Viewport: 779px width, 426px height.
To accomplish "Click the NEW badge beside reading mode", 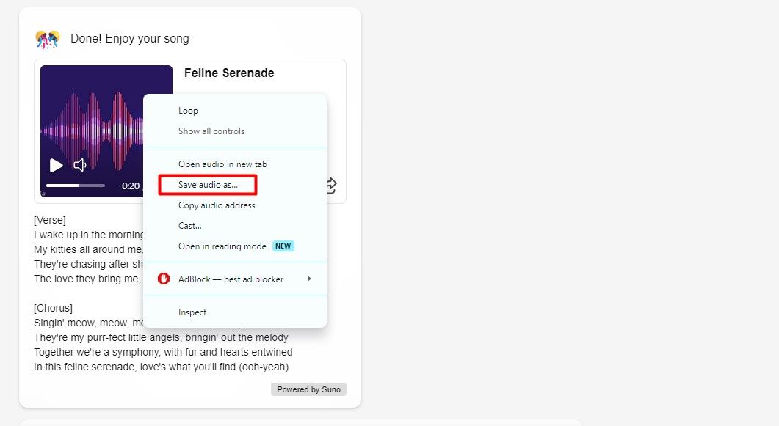I will [x=283, y=246].
